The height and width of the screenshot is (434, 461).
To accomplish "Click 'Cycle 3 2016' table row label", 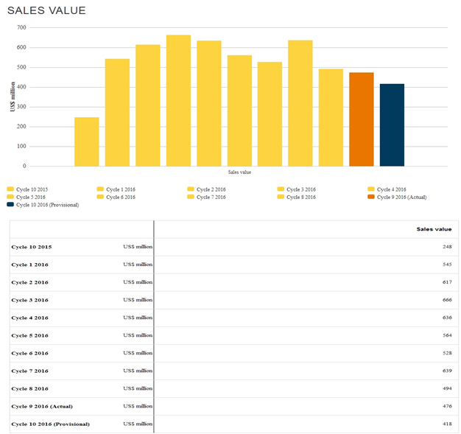I will (29, 300).
